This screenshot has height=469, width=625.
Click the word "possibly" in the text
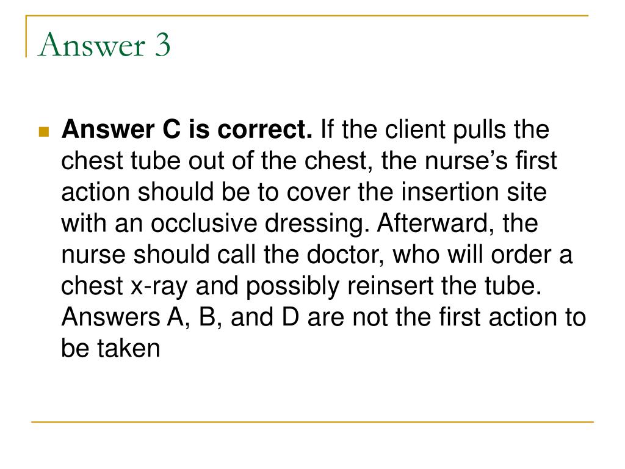pyautogui.click(x=293, y=286)
